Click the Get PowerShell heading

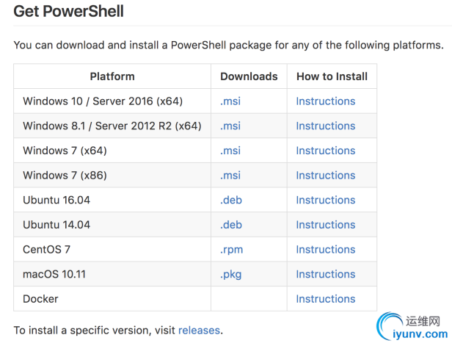pyautogui.click(x=68, y=12)
